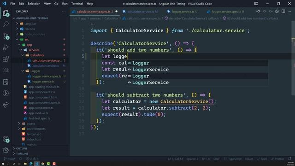
Task: Open the Selection menu
Action: 34,4
